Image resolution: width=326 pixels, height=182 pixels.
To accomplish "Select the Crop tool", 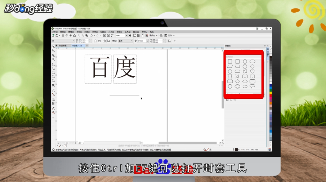I will point(53,55).
